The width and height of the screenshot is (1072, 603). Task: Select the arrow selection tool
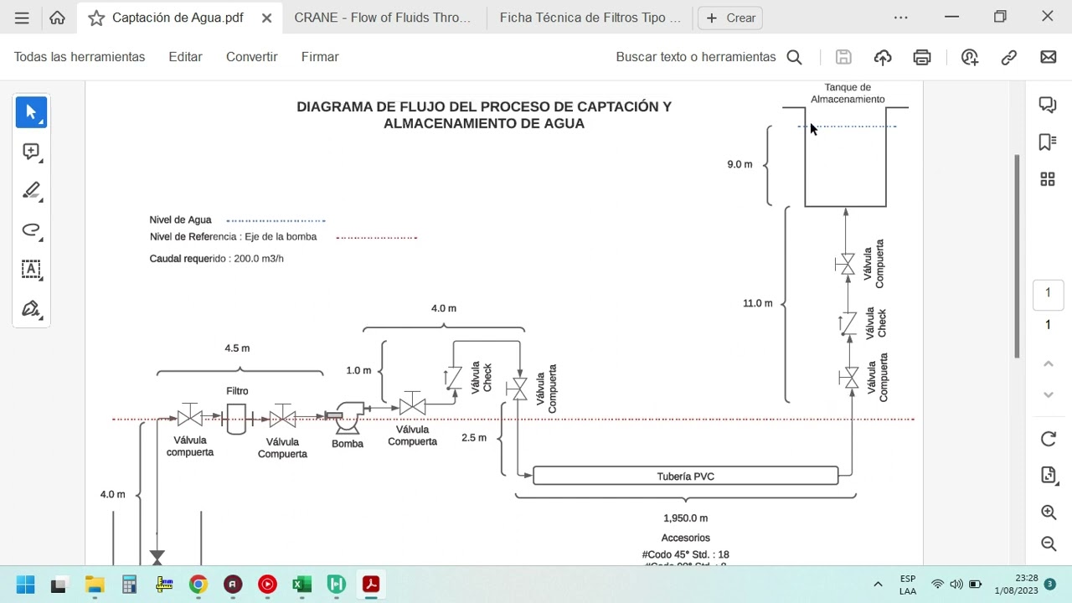tap(31, 112)
